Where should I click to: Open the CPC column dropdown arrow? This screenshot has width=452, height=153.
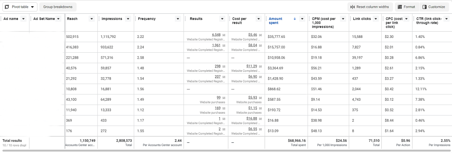(406, 19)
